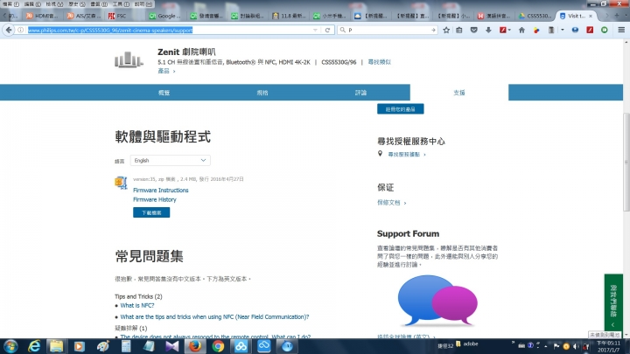Open the site info icon in address bar
This screenshot has width=630, height=354.
coord(20,30)
